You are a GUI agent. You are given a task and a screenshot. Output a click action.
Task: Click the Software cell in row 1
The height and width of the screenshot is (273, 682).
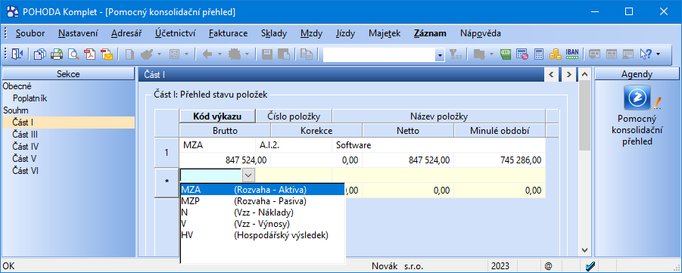438,146
